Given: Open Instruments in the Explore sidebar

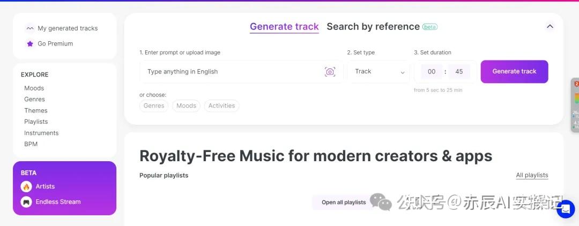Looking at the screenshot, I should click(41, 133).
